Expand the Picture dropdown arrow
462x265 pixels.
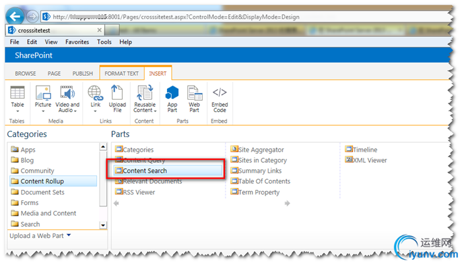(43, 111)
